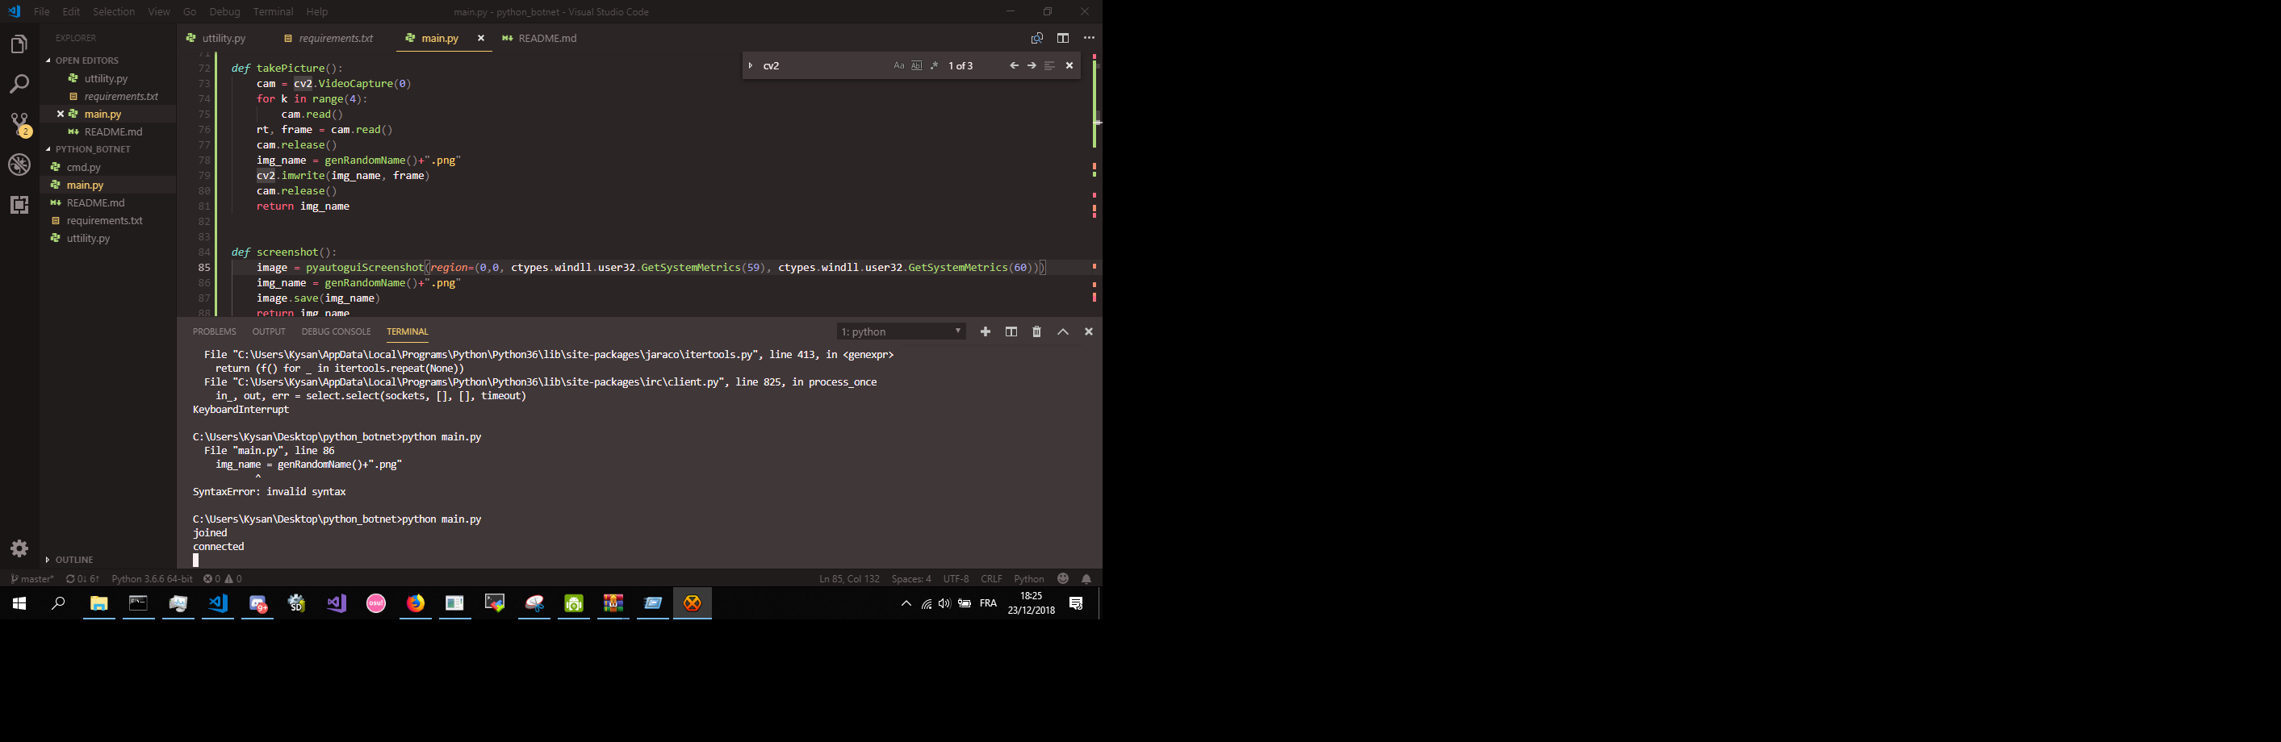Open the '1: python' terminal selector dropdown
Image resolution: width=2281 pixels, height=742 pixels.
click(x=901, y=331)
